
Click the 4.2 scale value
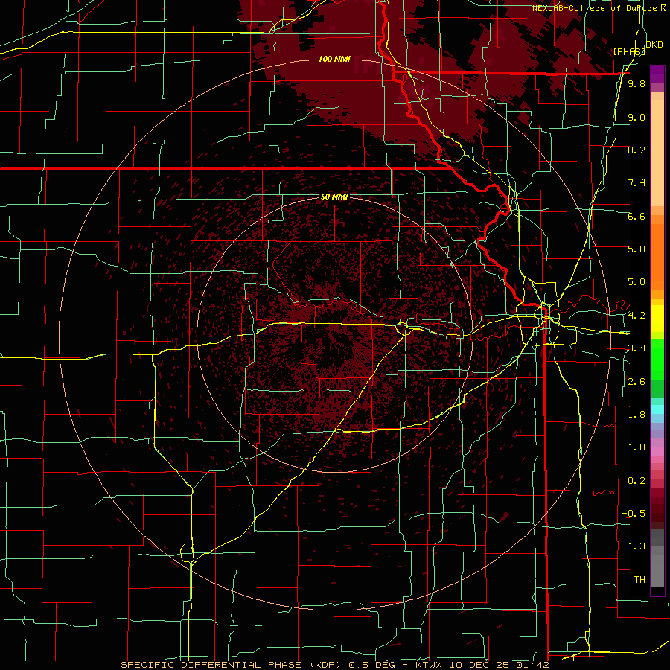[636, 316]
